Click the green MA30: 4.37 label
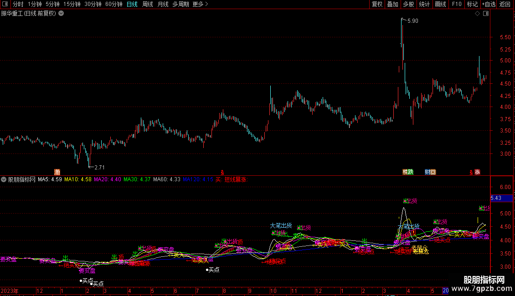 coord(137,179)
